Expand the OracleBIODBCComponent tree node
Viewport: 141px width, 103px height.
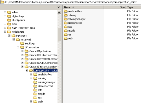(22, 63)
